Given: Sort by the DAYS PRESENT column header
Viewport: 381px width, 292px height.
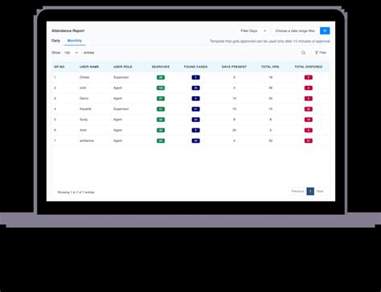Looking at the screenshot, I should pyautogui.click(x=234, y=67).
